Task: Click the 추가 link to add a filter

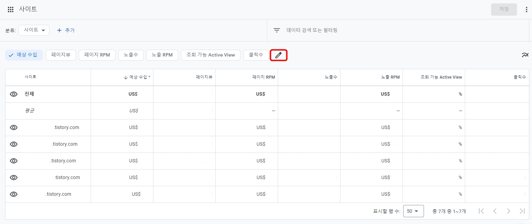Action: 66,30
